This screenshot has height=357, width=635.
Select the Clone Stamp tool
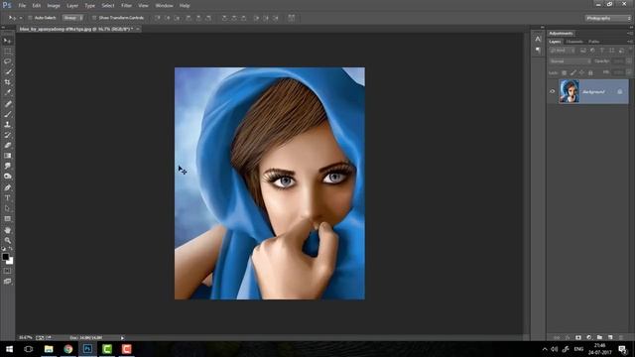click(7, 125)
